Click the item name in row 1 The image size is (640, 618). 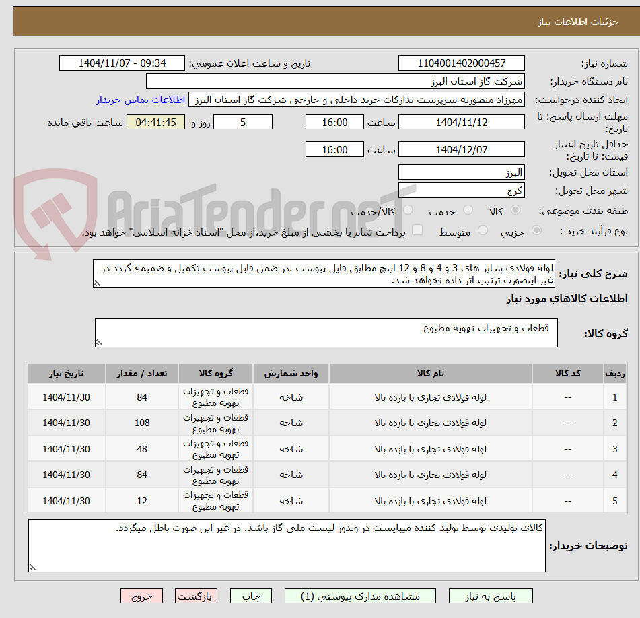(431, 397)
